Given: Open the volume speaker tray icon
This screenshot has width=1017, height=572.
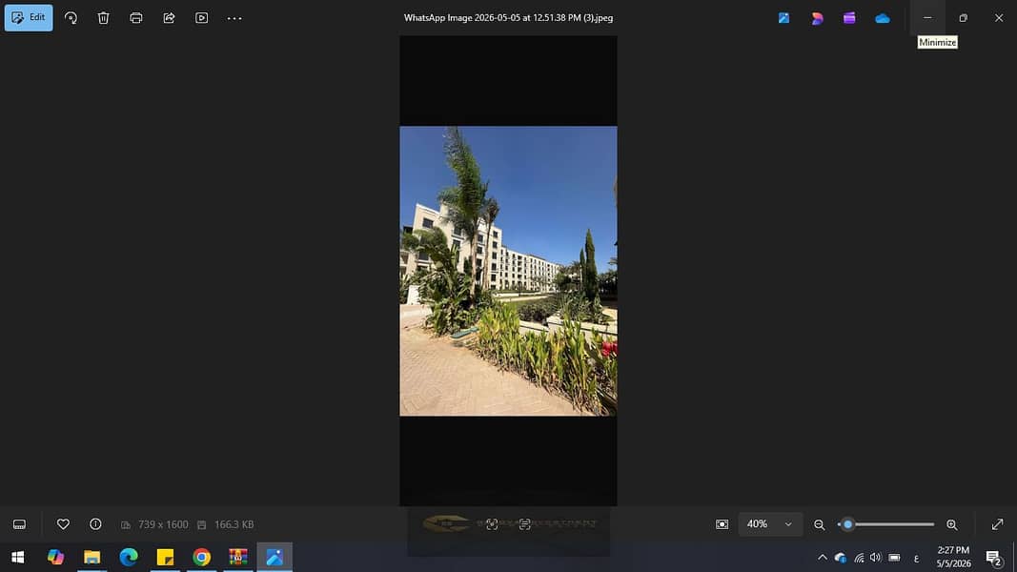Looking at the screenshot, I should click(x=876, y=557).
